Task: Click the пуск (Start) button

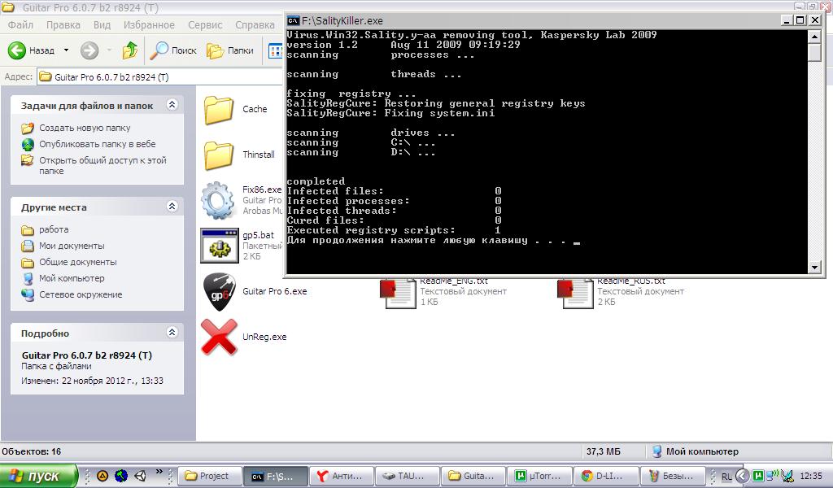Action: coord(38,476)
